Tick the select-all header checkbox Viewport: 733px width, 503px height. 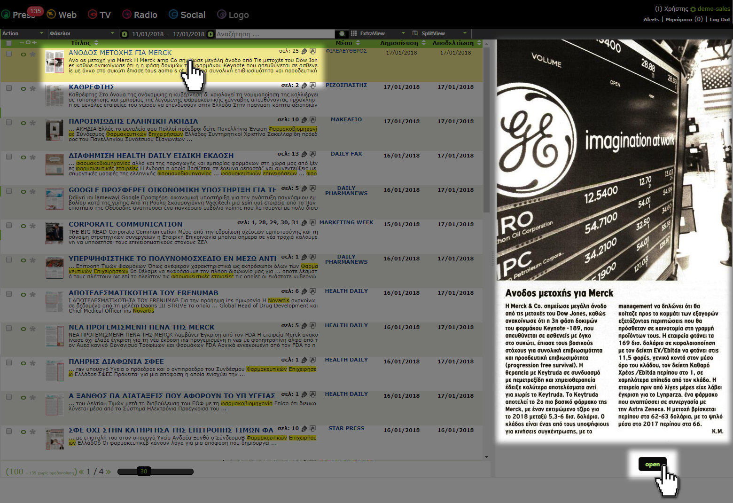tap(9, 43)
